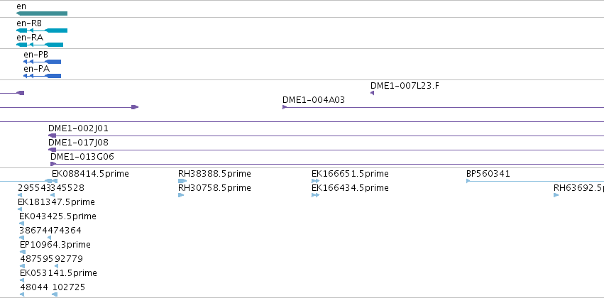Select the en-PA protein feature
604x298 pixels.
coord(42,76)
